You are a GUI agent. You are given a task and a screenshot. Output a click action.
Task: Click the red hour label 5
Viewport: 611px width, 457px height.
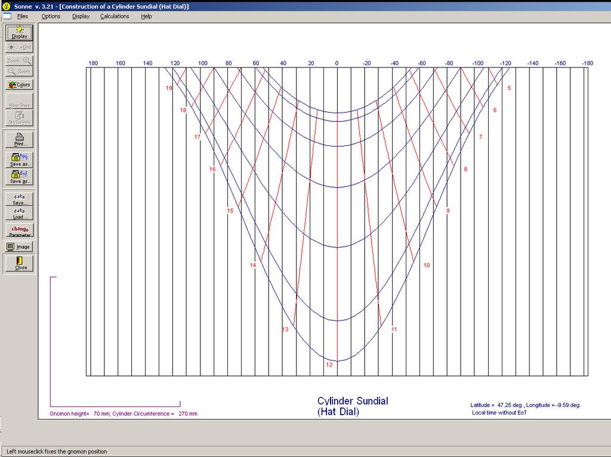[509, 88]
